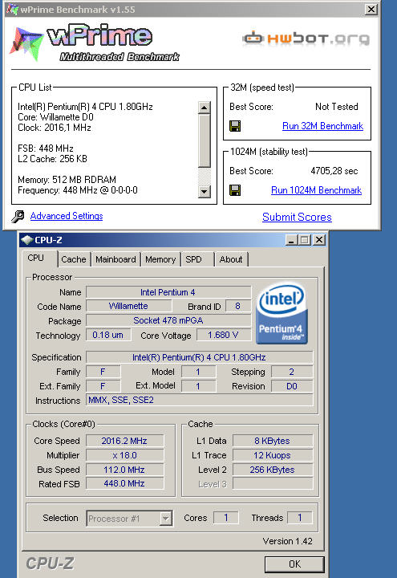The width and height of the screenshot is (397, 578).
Task: Click the wPrime multithreaded benchmark logo
Action: 95,43
